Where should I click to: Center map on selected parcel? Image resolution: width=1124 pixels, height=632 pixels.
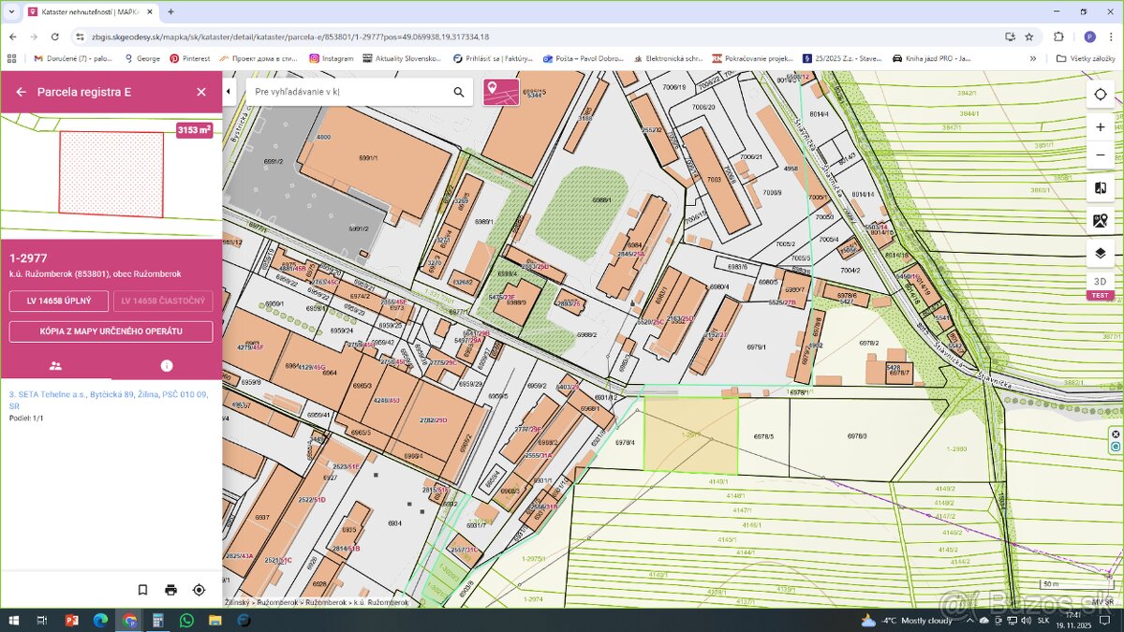(199, 590)
